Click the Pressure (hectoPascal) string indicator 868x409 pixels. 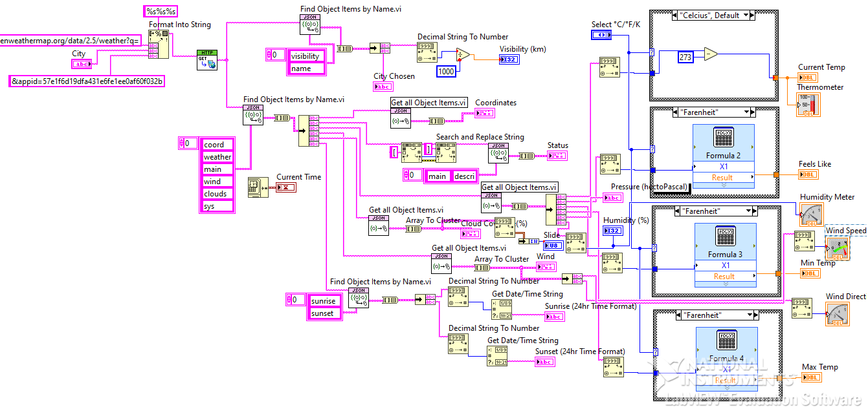click(x=612, y=198)
